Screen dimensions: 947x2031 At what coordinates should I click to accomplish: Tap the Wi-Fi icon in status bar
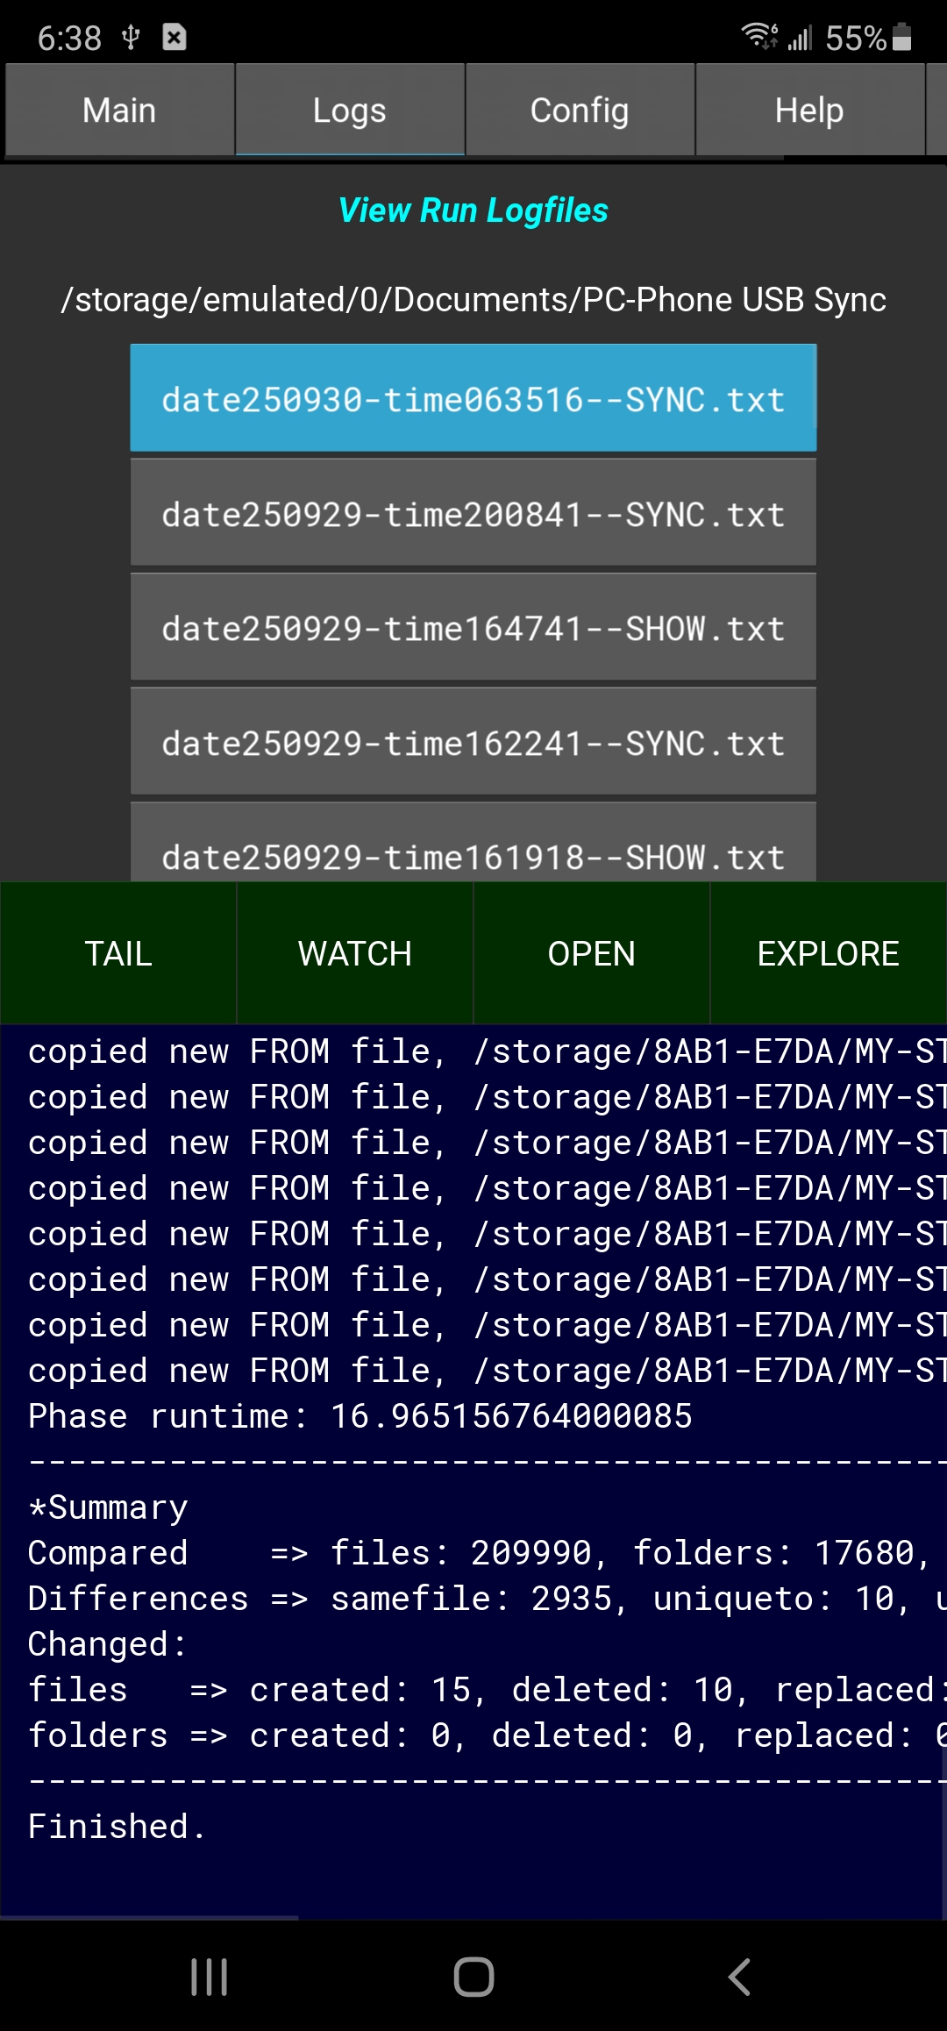(x=758, y=37)
